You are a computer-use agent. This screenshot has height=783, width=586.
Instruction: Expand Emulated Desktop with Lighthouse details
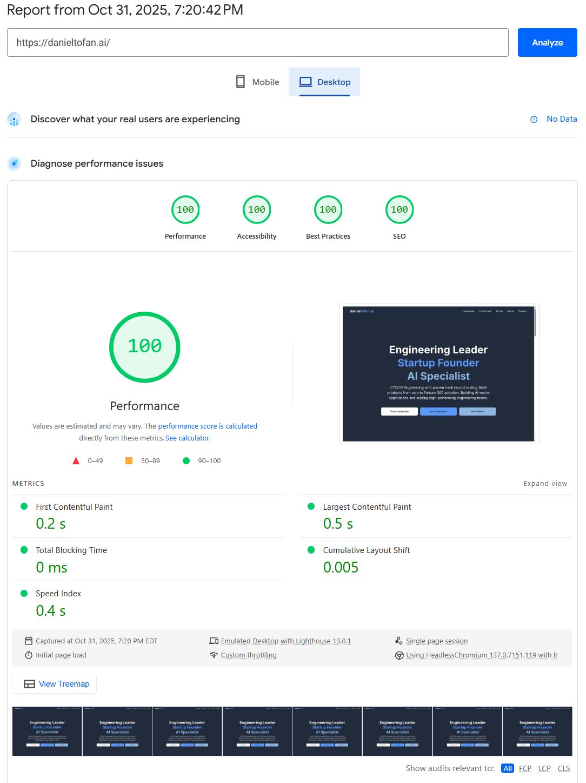(x=285, y=641)
